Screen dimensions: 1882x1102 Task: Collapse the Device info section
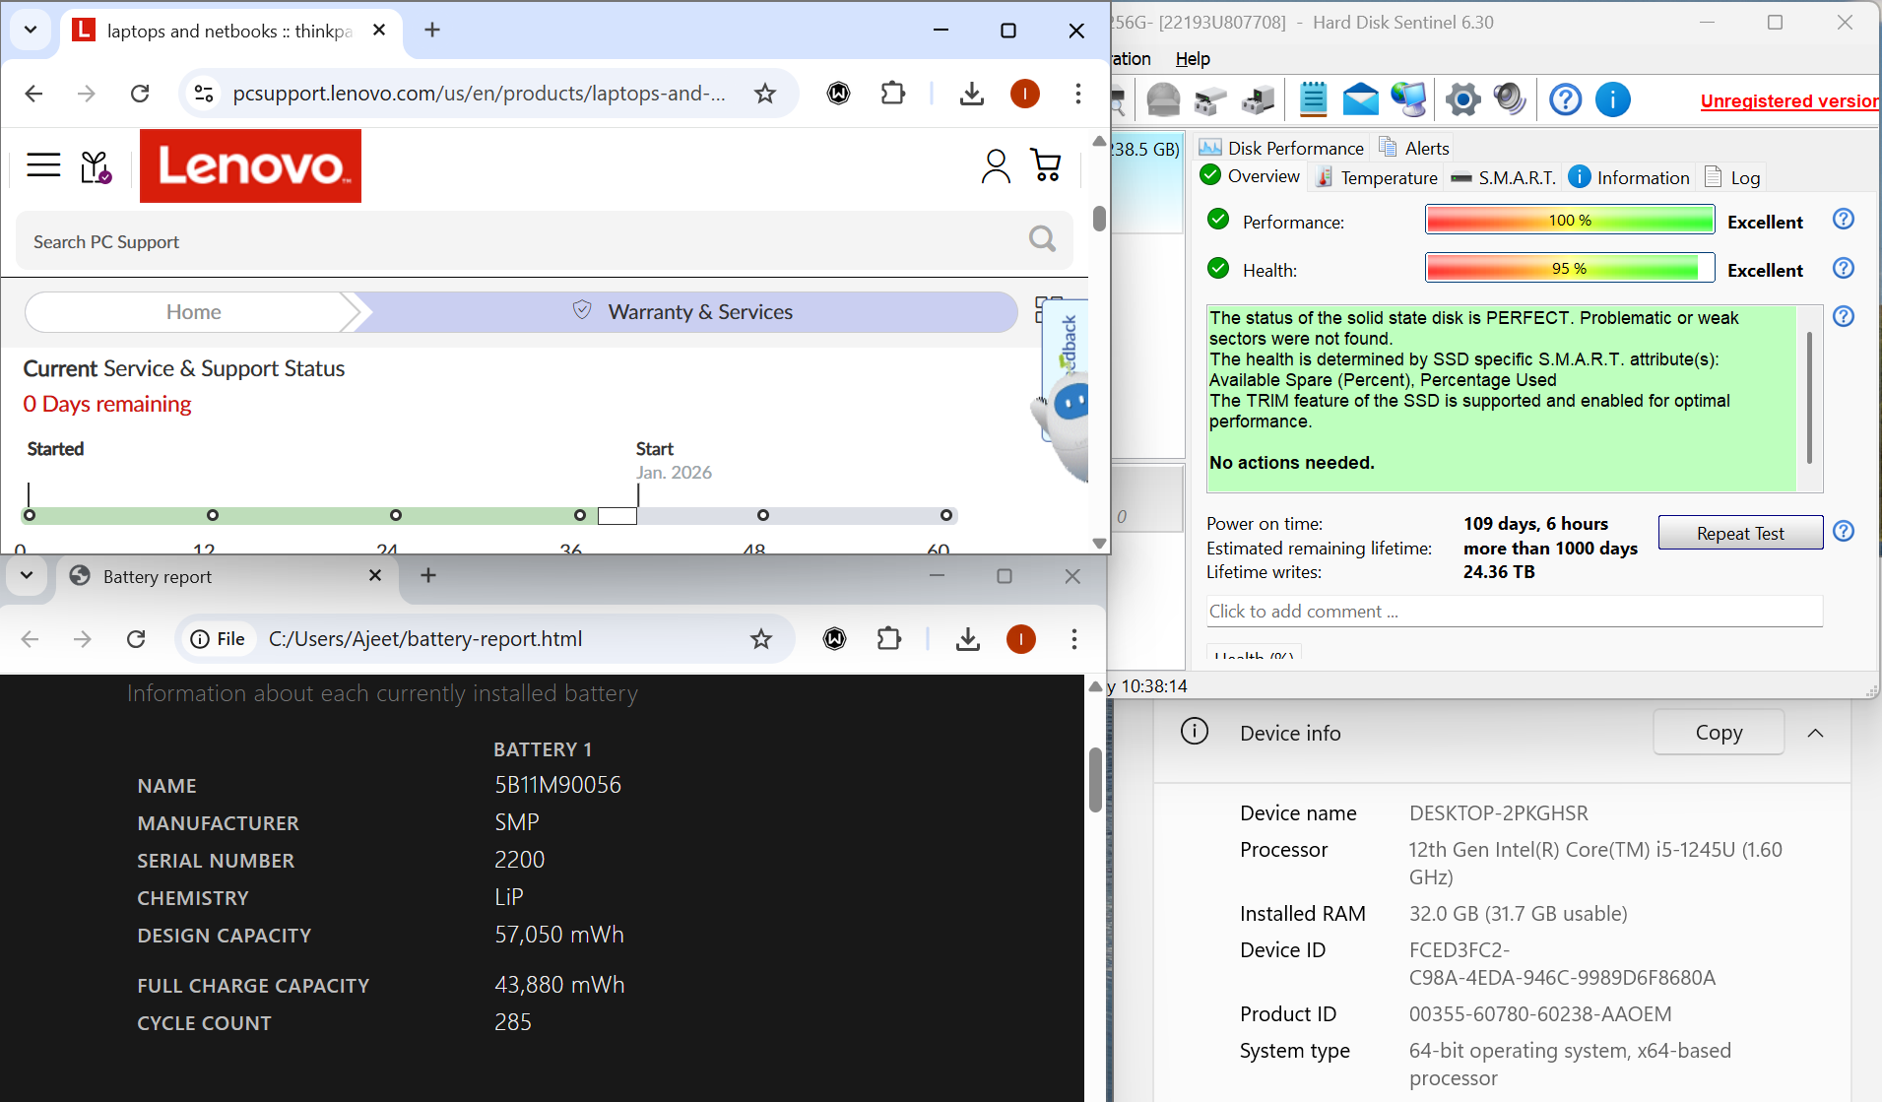(1815, 733)
